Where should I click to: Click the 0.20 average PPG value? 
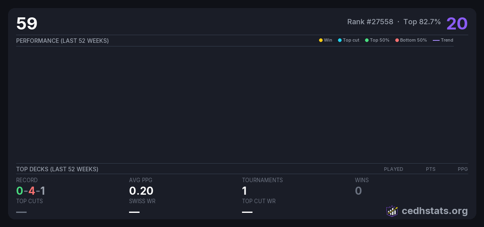141,191
